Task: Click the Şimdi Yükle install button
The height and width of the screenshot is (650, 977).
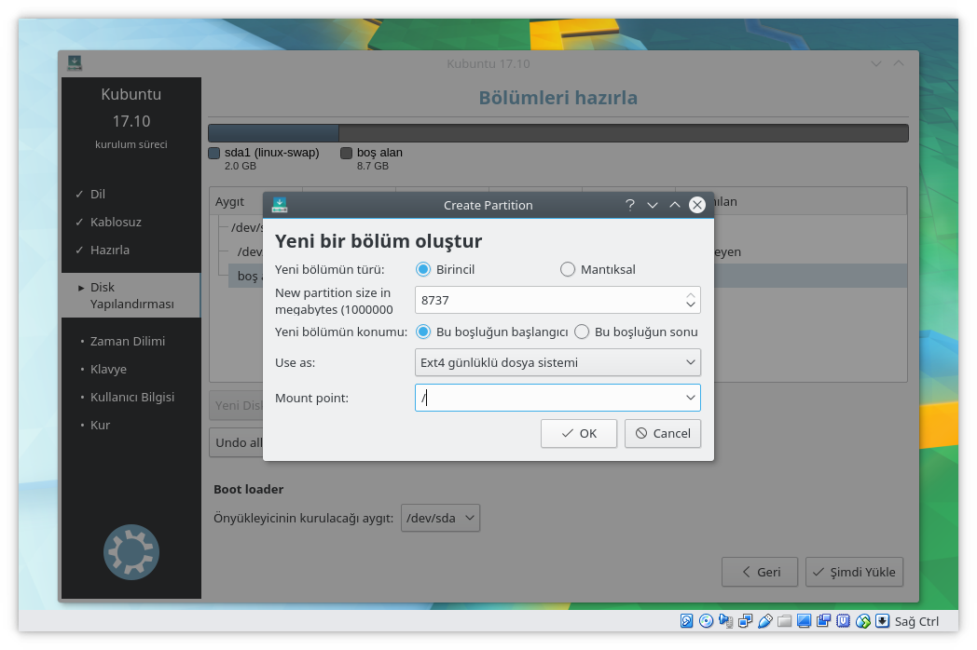Action: click(x=854, y=572)
